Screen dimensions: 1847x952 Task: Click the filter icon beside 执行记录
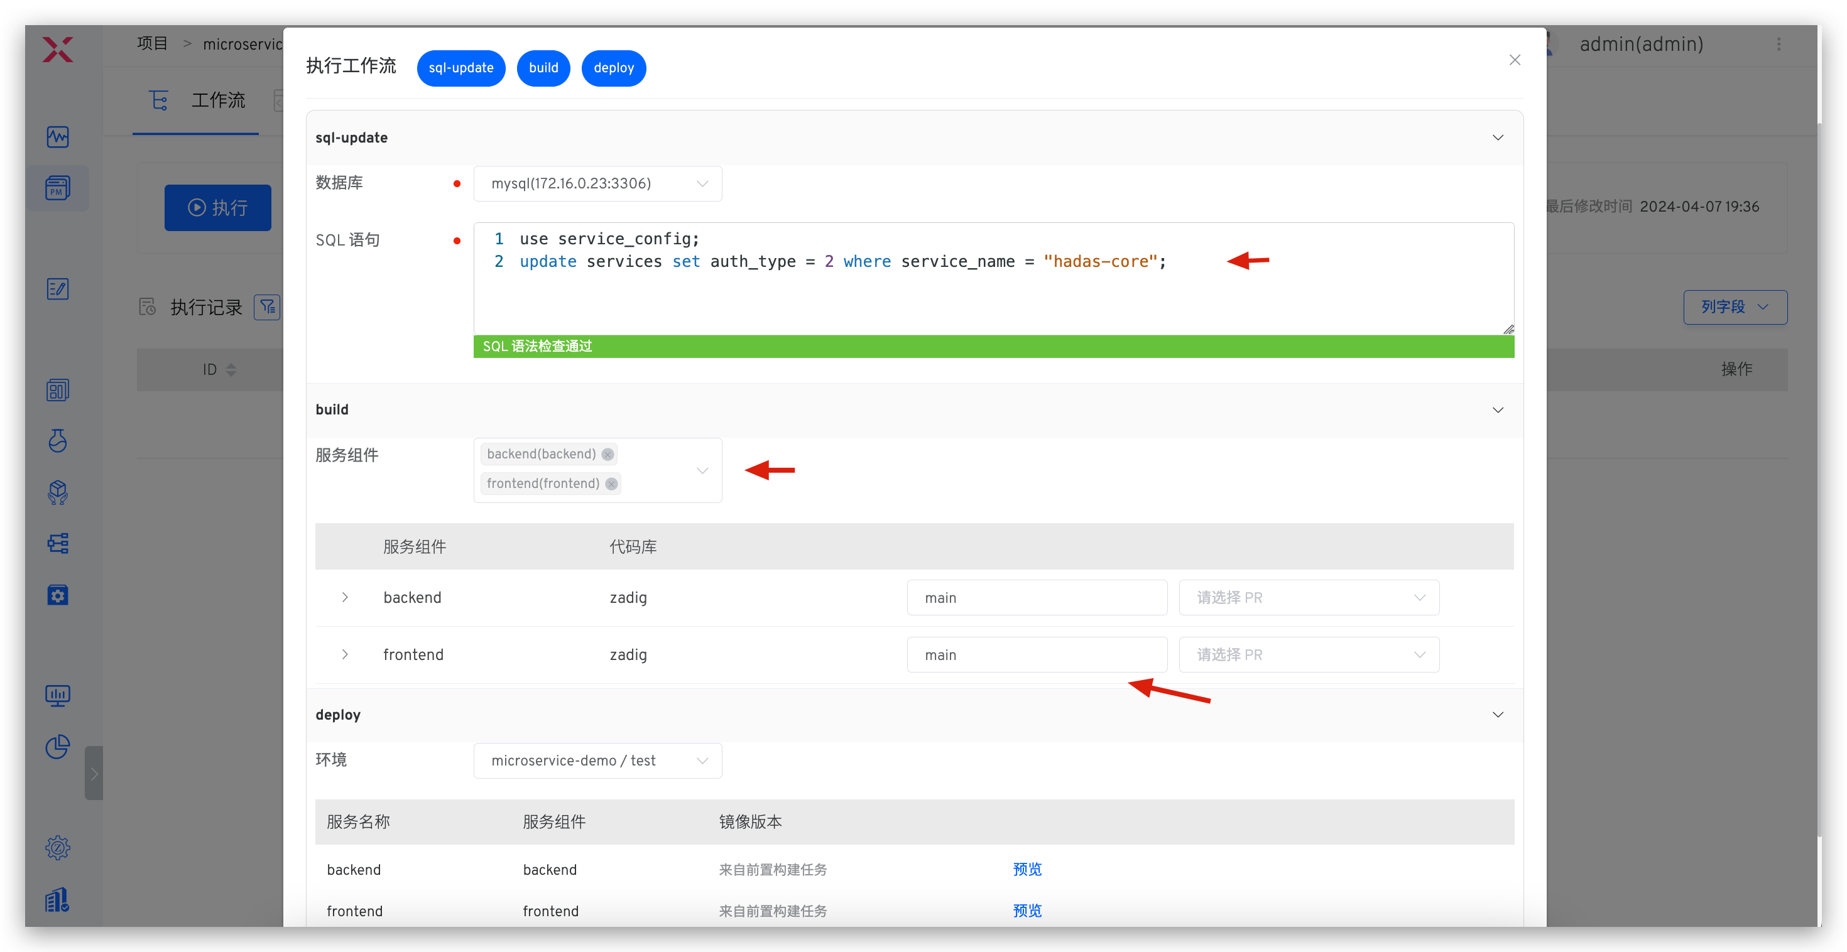pos(268,307)
